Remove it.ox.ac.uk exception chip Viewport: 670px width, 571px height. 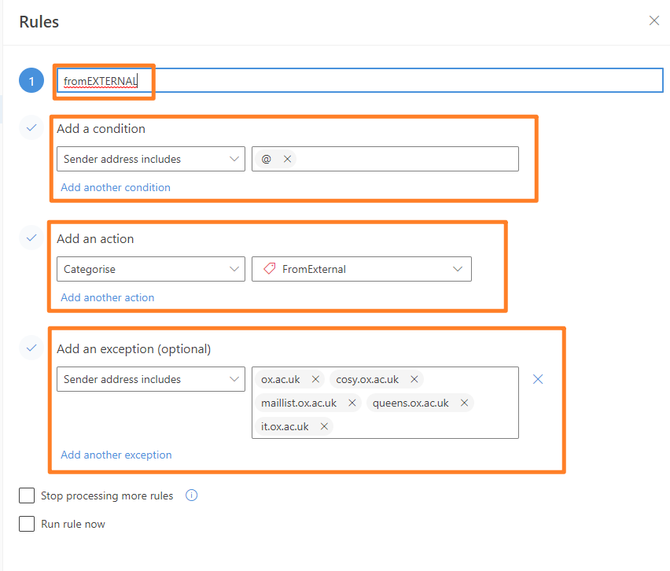tap(324, 426)
